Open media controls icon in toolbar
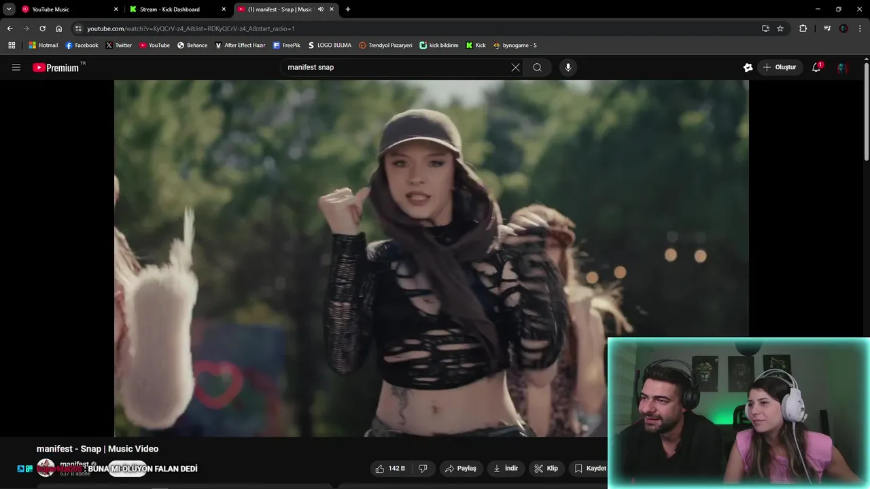 (827, 29)
